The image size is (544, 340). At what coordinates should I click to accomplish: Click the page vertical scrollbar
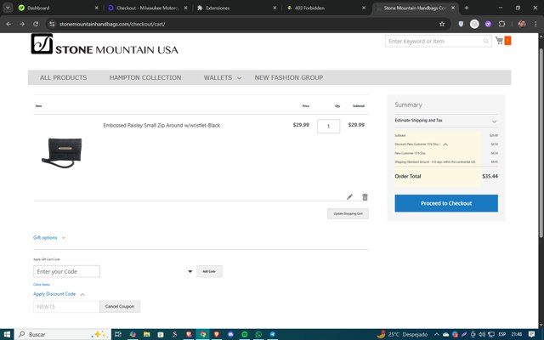pyautogui.click(x=541, y=143)
